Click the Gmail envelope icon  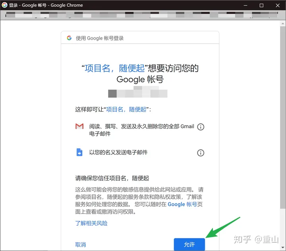79,126
